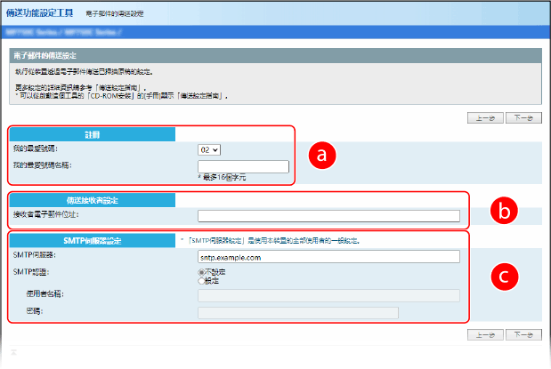Focus the recipient email address field
The width and height of the screenshot is (551, 369).
click(x=328, y=215)
